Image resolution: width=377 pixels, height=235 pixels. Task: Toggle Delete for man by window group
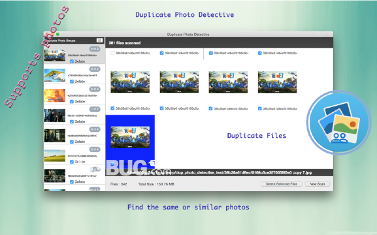[x=72, y=142]
